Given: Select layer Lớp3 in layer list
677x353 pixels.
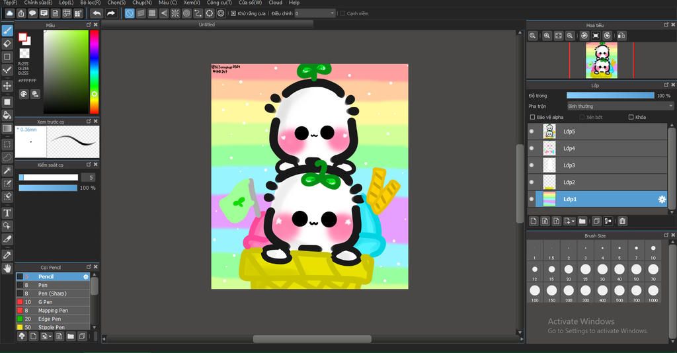Looking at the screenshot, I should click(597, 165).
